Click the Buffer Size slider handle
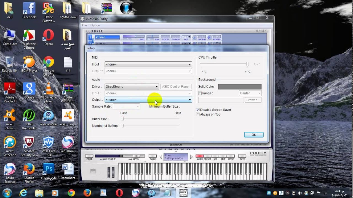The image size is (353, 198). [123, 119]
